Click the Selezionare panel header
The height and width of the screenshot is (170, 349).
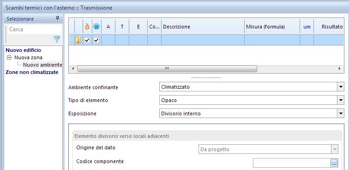33,19
